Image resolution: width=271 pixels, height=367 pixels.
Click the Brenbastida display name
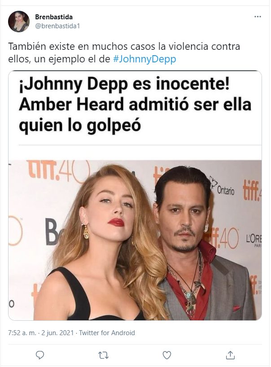[54, 17]
